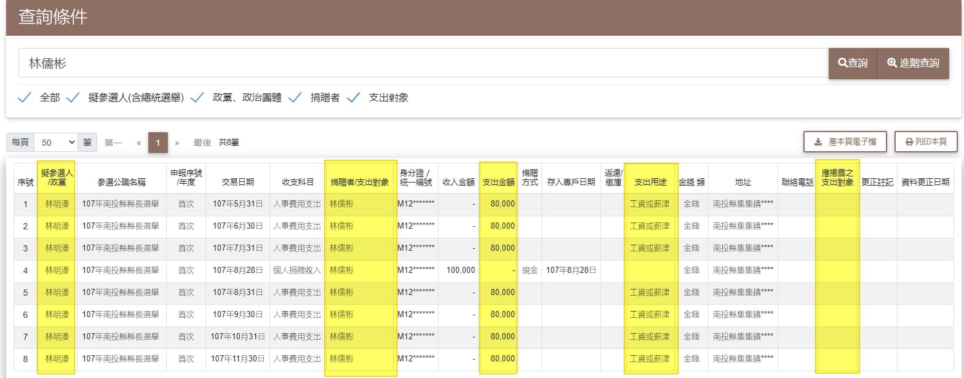The width and height of the screenshot is (964, 378).
Task: Click 列印本頁 print button
Action: tap(926, 142)
